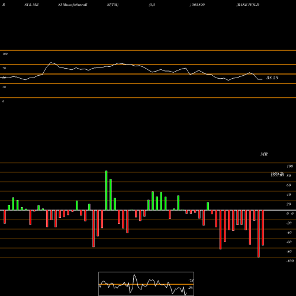296x296 pixels.
Task: Click the 100 axis label in MR panel
Action: click(290, 166)
